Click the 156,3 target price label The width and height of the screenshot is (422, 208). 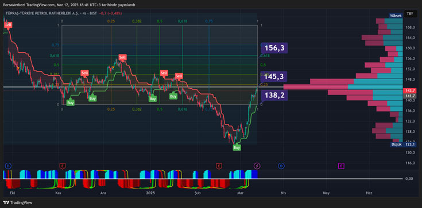point(274,48)
